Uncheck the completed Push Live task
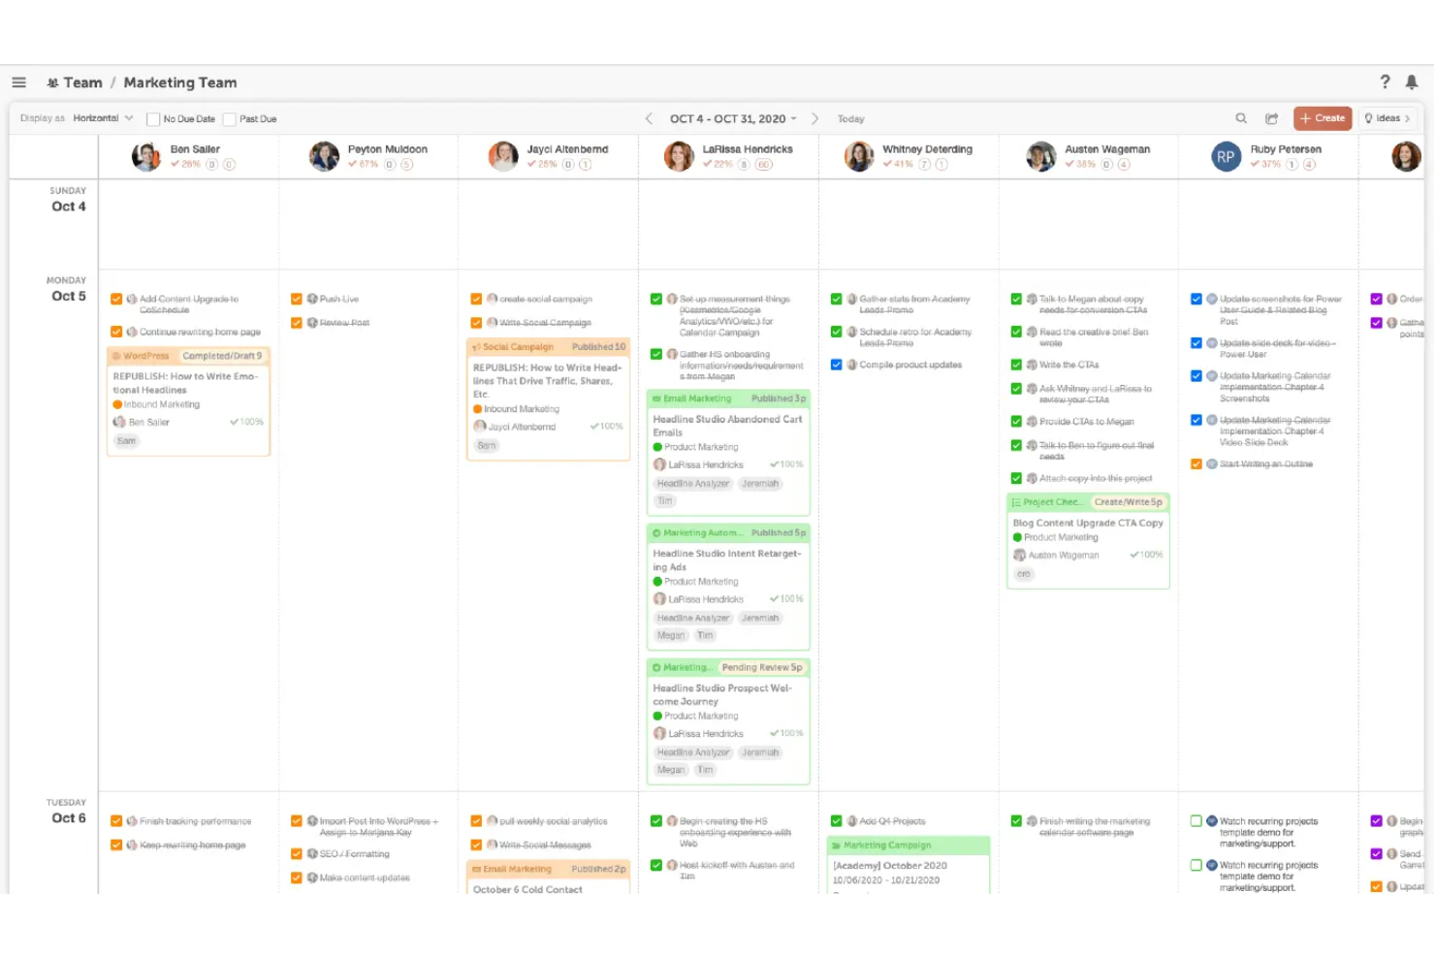The width and height of the screenshot is (1435, 957). [296, 299]
